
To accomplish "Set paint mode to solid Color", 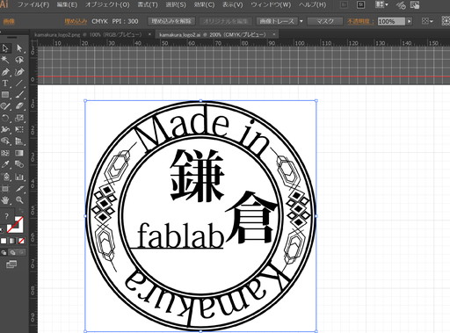I will pos(4,241).
